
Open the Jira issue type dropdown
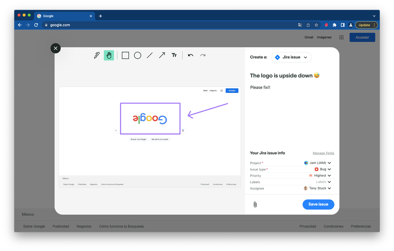point(291,57)
